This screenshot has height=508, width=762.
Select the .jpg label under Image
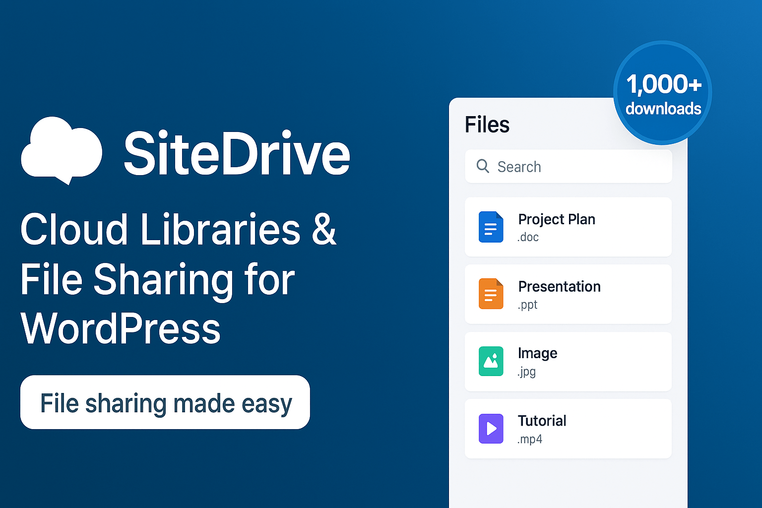527,372
